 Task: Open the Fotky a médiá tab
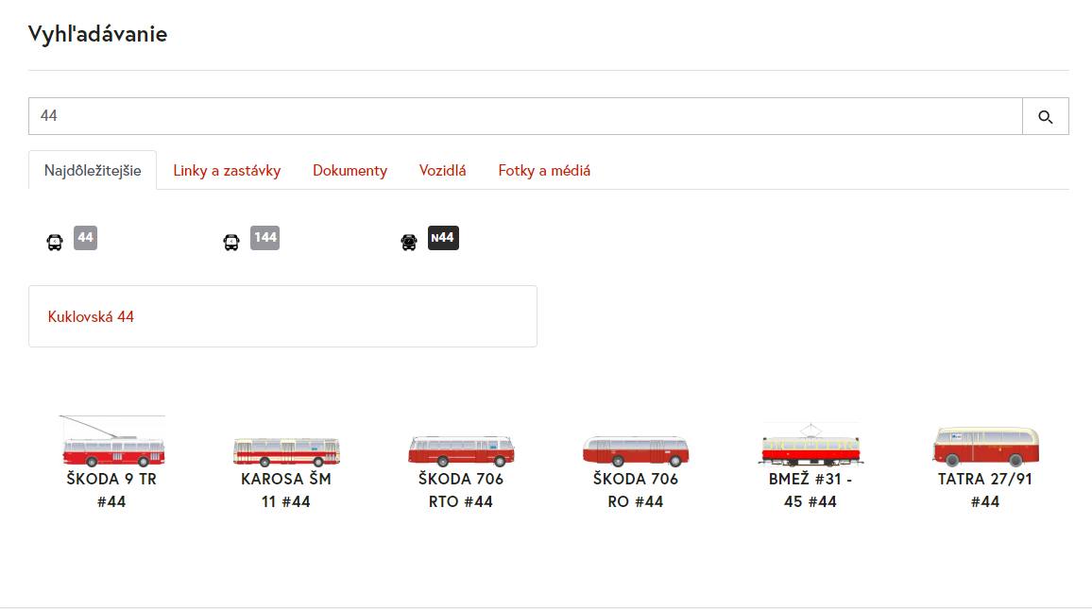(544, 171)
